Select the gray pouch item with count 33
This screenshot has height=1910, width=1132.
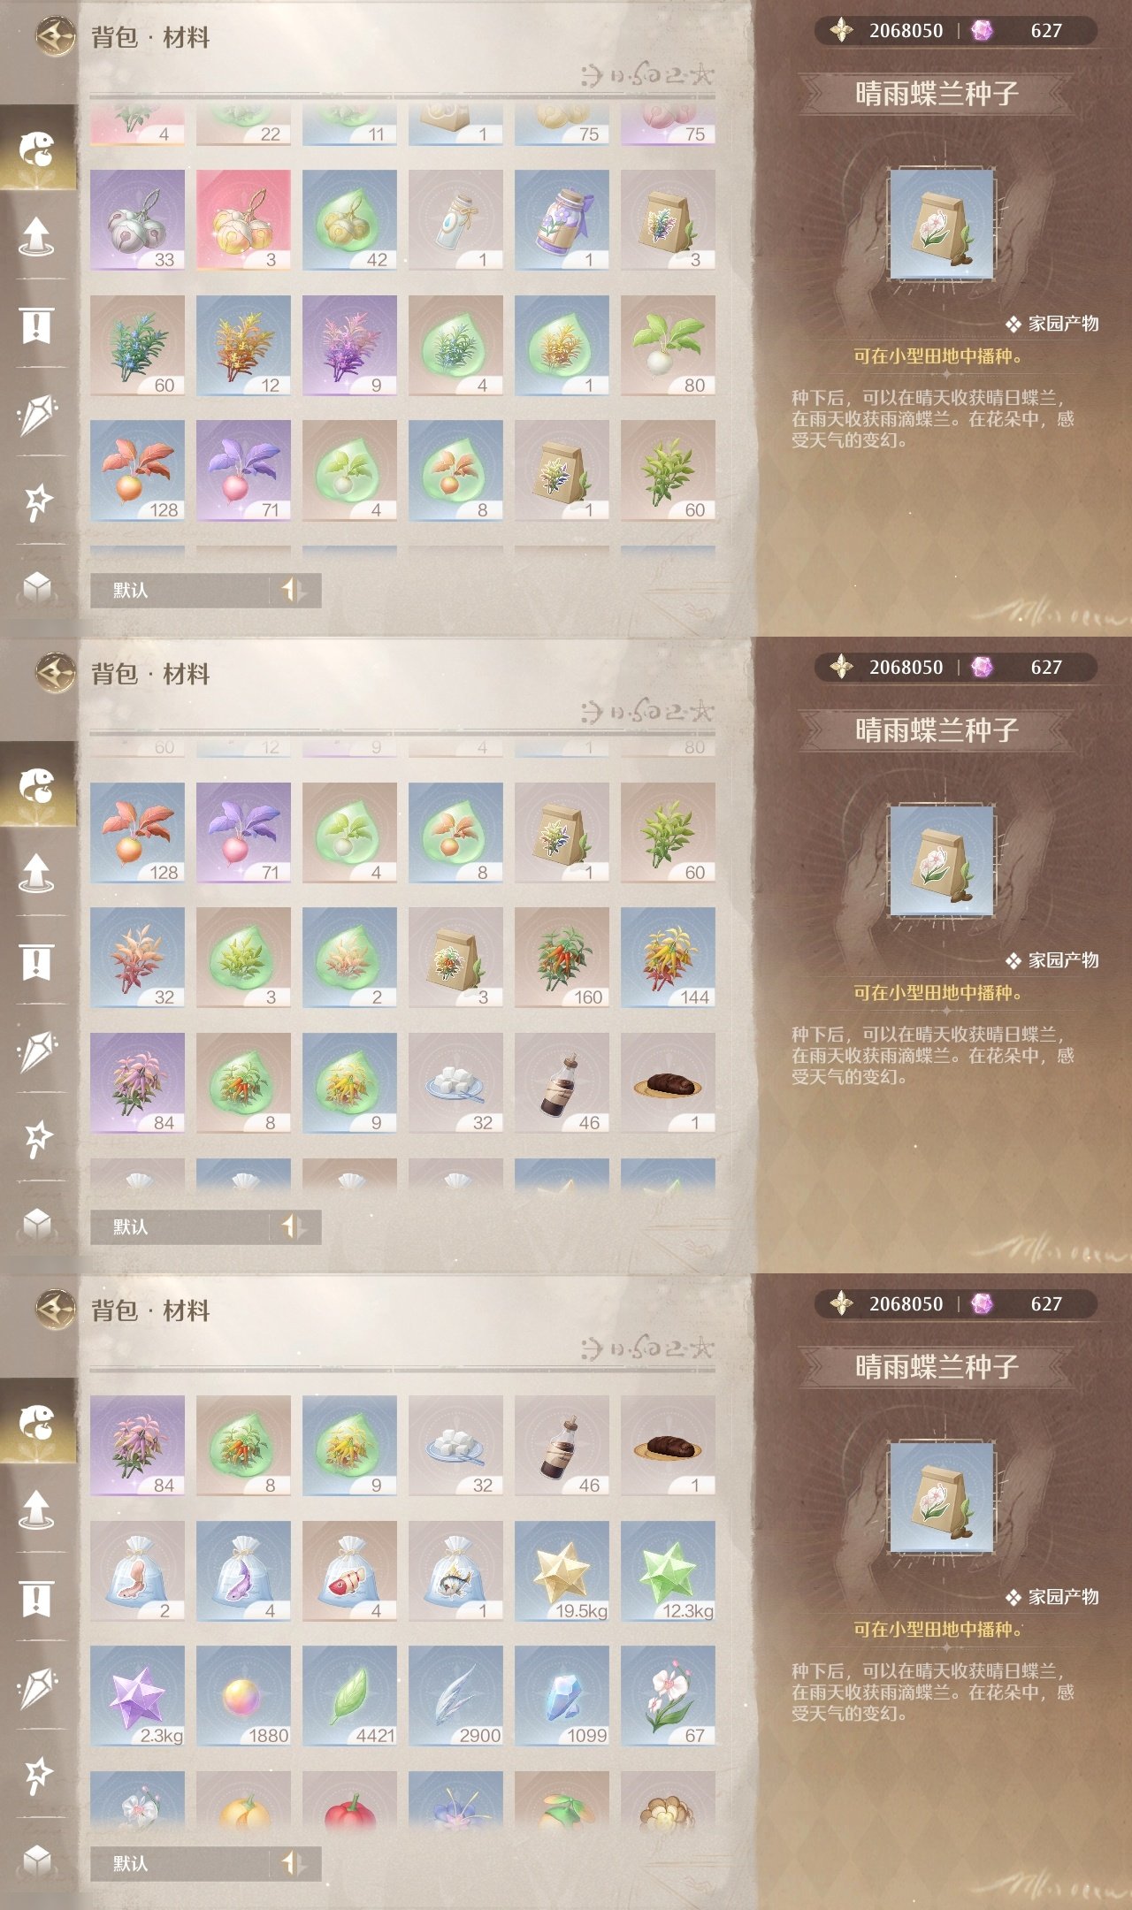[x=137, y=220]
